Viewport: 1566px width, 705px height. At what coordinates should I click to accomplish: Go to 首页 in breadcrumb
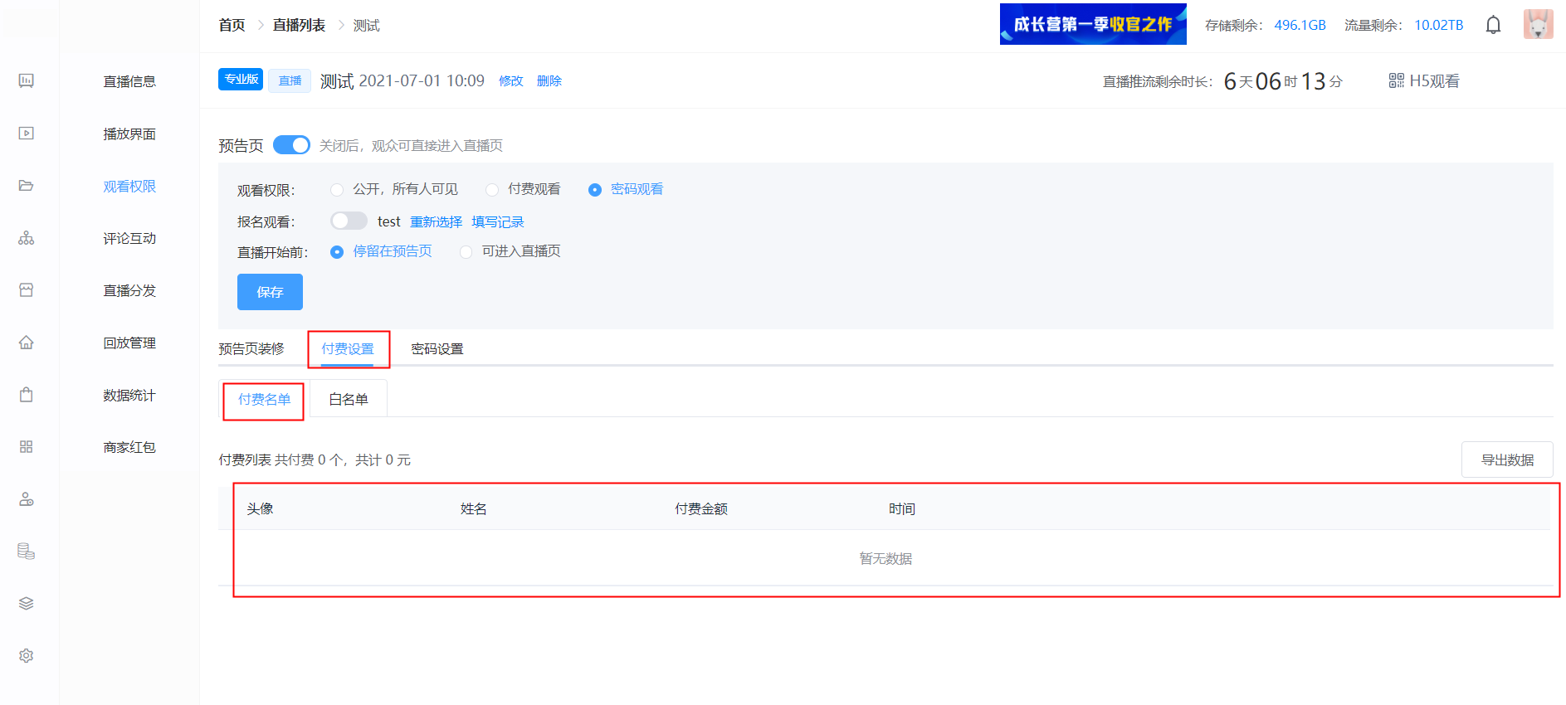[x=232, y=26]
